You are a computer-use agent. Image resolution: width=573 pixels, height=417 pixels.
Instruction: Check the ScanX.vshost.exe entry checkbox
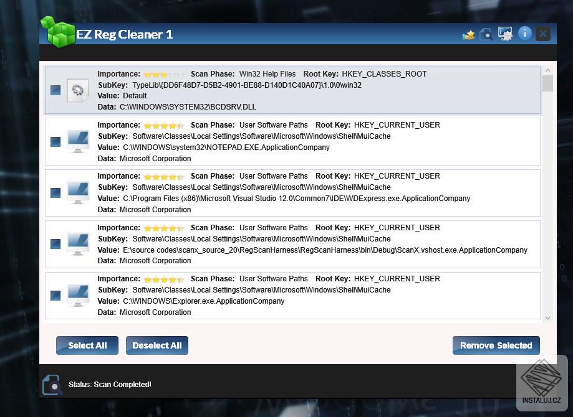pos(54,243)
